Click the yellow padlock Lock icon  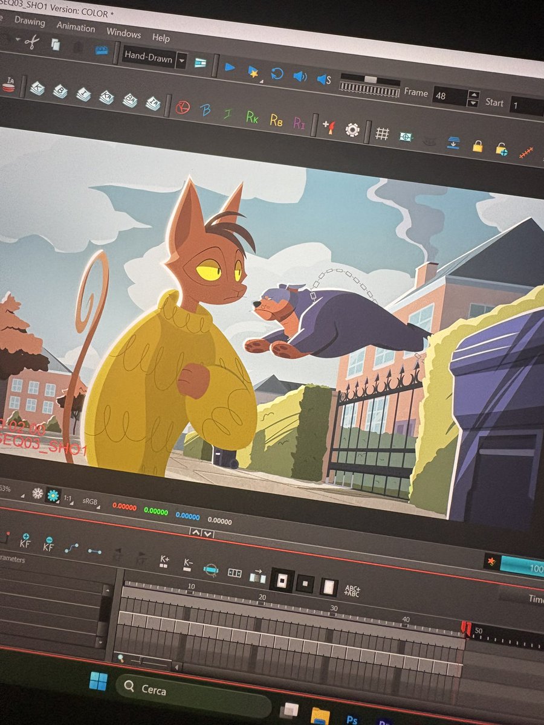click(x=478, y=146)
